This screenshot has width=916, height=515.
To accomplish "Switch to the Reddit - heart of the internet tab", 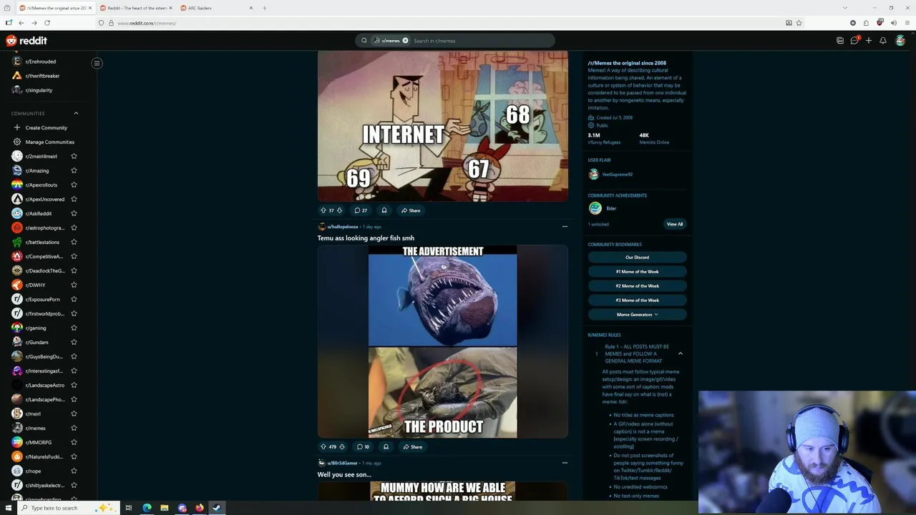I will [x=135, y=8].
